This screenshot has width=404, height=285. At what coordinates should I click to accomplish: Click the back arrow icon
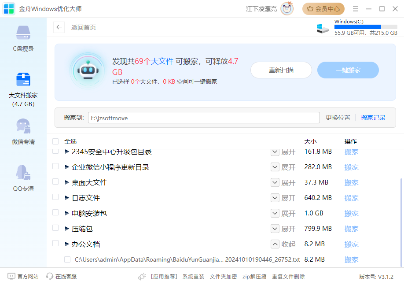(x=59, y=27)
